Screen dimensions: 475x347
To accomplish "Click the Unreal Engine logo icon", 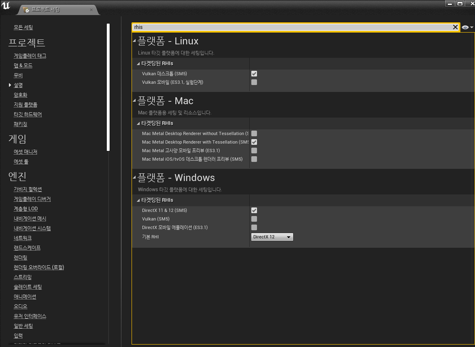I will tap(5, 5).
